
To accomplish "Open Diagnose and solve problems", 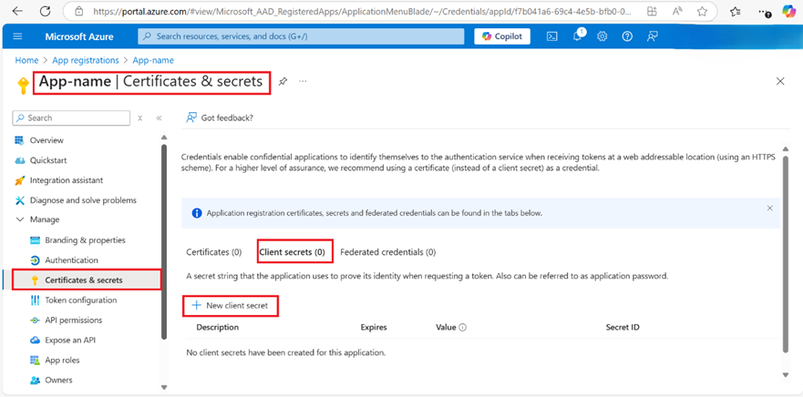I will click(83, 200).
